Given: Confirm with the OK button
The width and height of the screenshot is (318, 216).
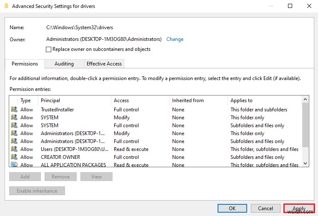Looking at the screenshot, I should pyautogui.click(x=232, y=208).
